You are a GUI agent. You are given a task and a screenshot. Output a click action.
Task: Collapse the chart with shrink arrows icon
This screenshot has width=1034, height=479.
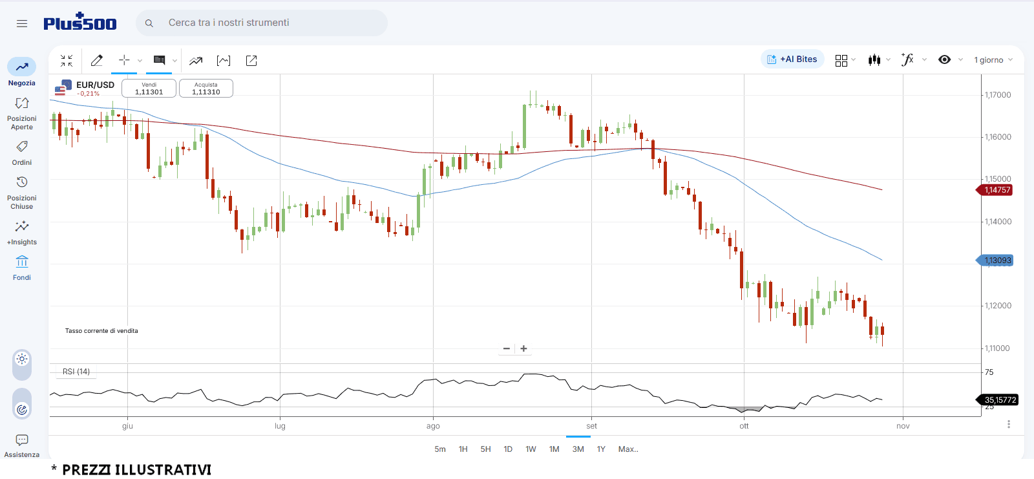tap(67, 60)
